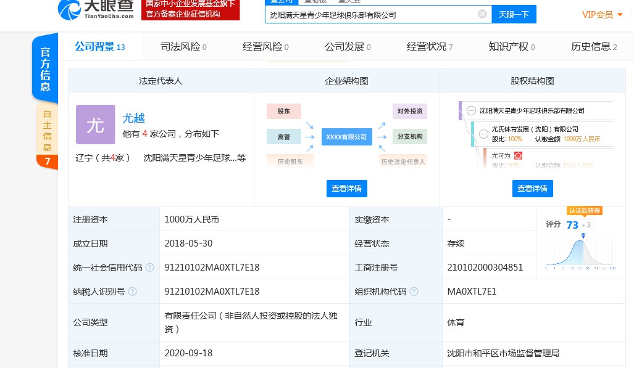This screenshot has height=368, width=634.
Task: Click the 历史法定代表人 box in the diagram
Action: (x=403, y=161)
